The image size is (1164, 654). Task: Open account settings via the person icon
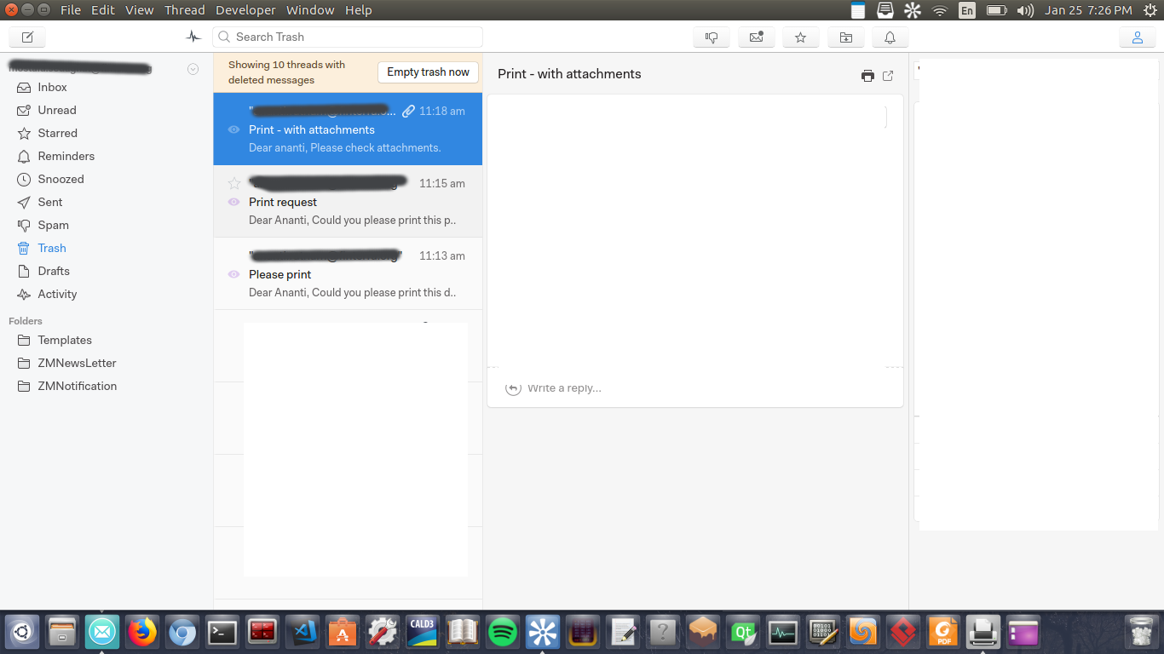coord(1138,37)
